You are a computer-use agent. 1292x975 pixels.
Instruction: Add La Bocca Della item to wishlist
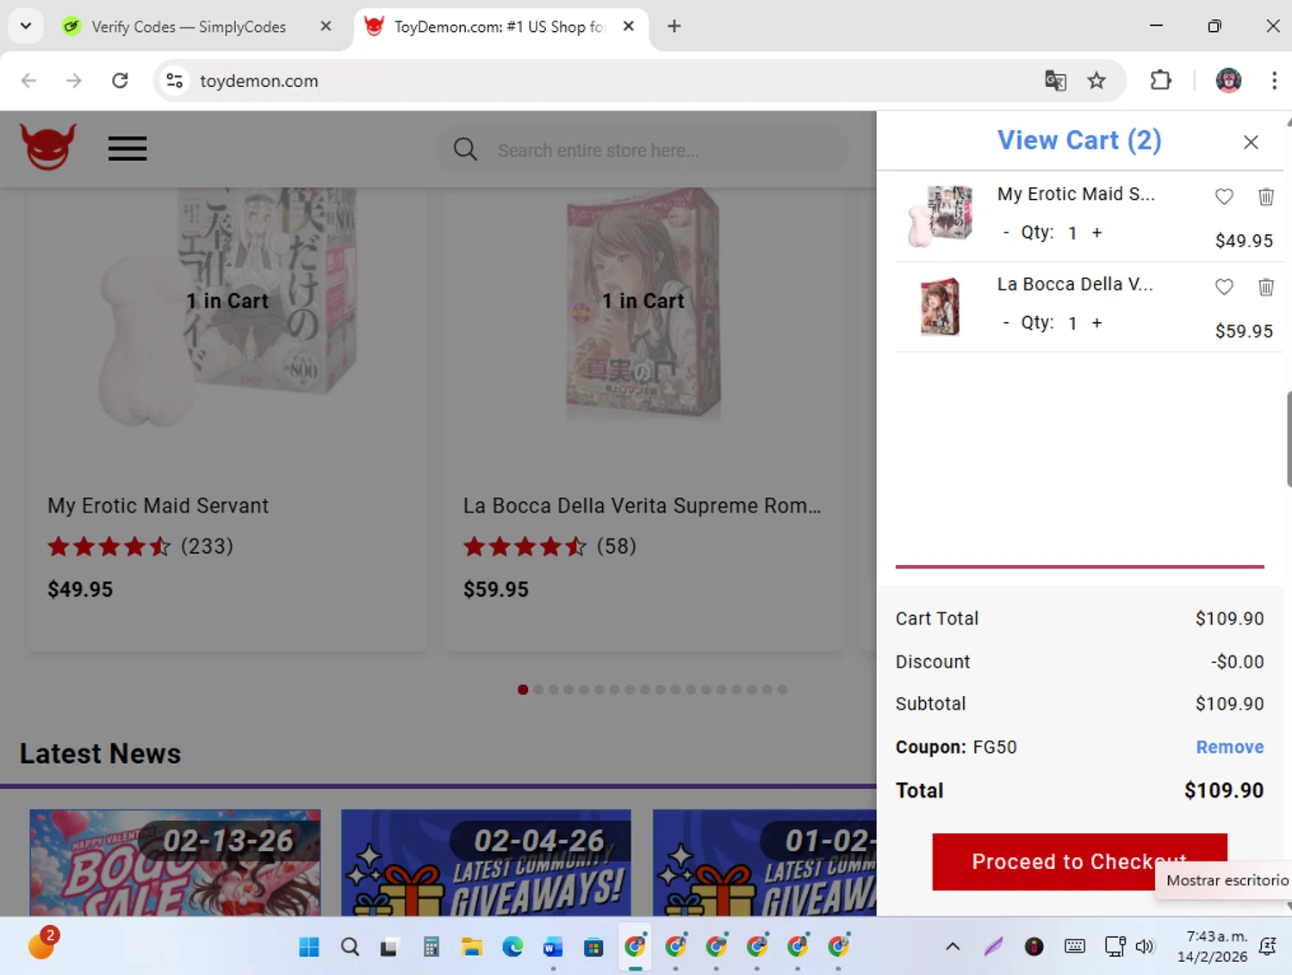pyautogui.click(x=1224, y=287)
